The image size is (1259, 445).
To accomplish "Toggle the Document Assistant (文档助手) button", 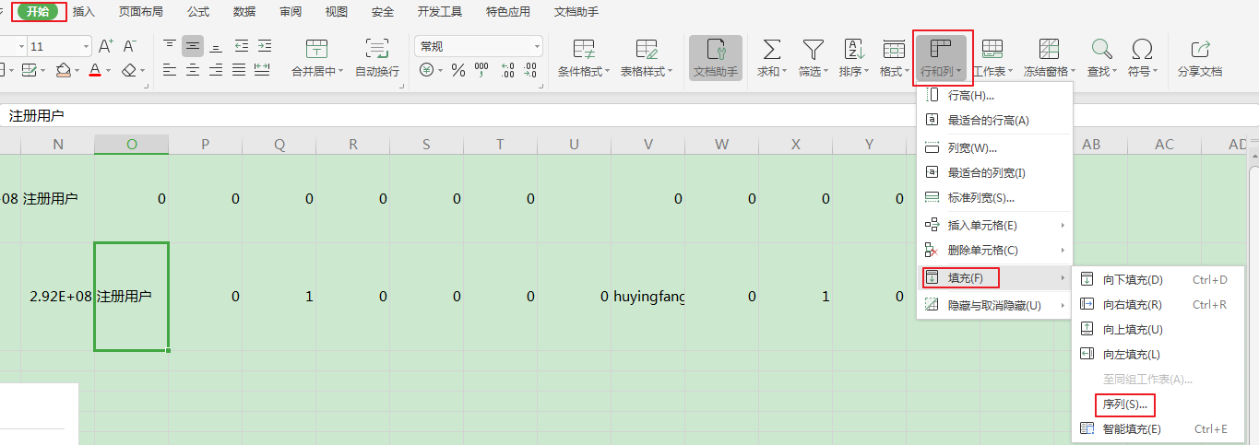I will (715, 50).
